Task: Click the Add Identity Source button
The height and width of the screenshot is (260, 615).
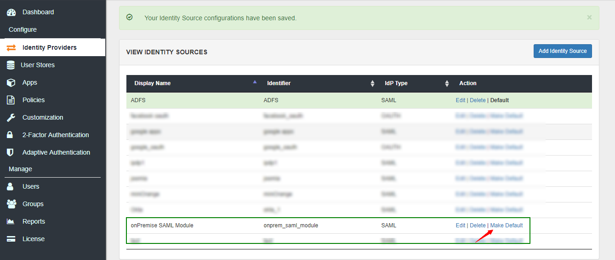Action: (563, 51)
